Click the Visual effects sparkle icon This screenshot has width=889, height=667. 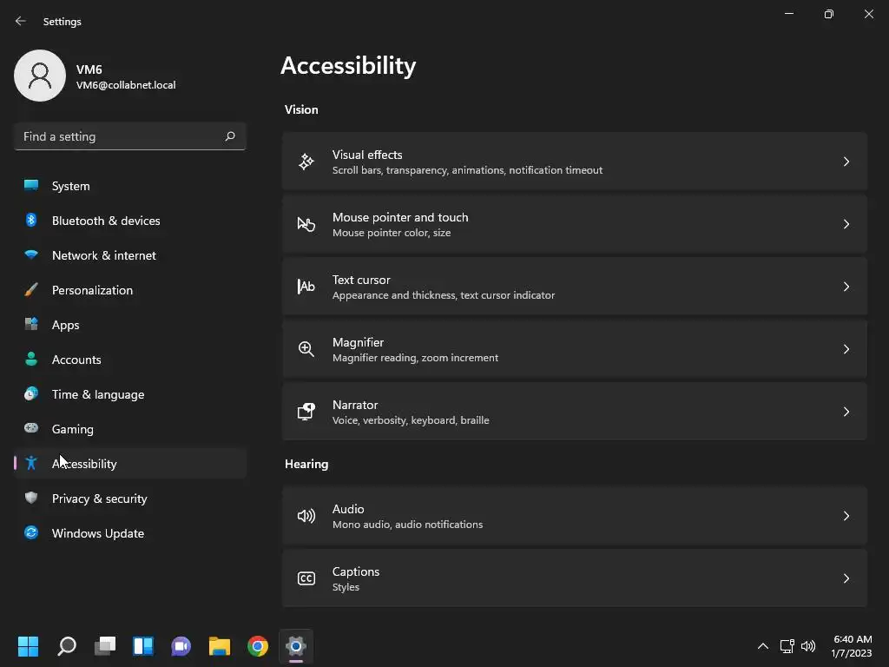[306, 162]
